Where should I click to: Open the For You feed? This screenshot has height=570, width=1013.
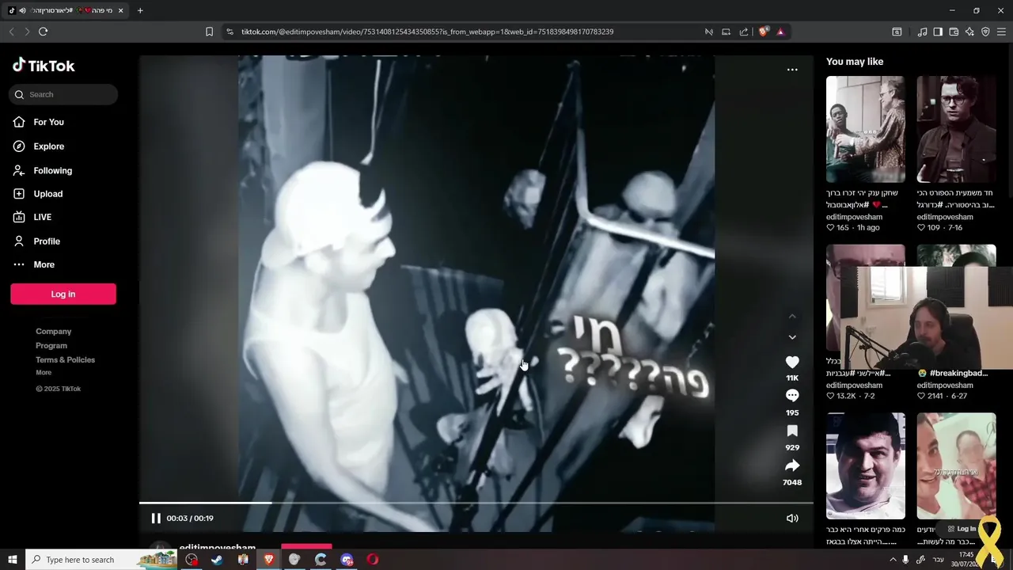tap(38, 122)
